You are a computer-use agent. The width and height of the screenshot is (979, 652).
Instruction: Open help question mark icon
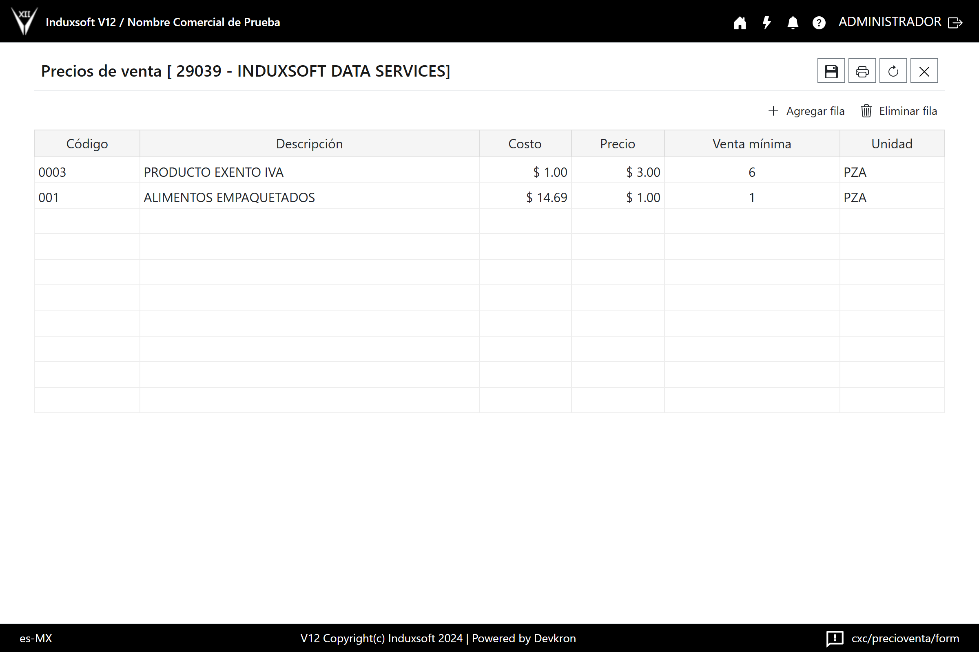tap(819, 22)
